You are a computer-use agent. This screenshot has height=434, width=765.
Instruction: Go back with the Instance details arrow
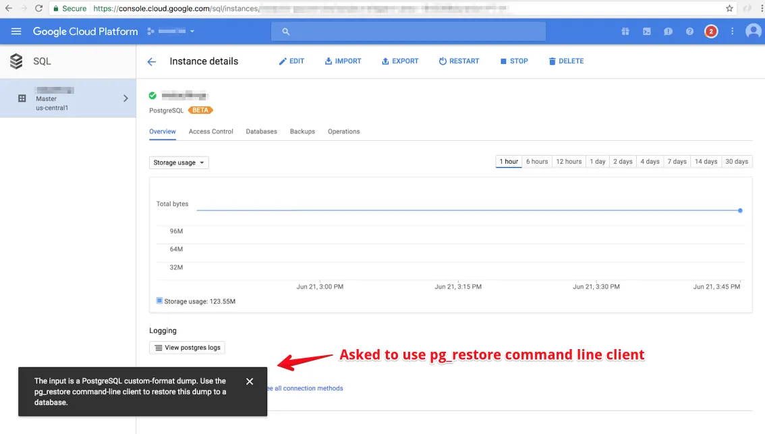152,61
